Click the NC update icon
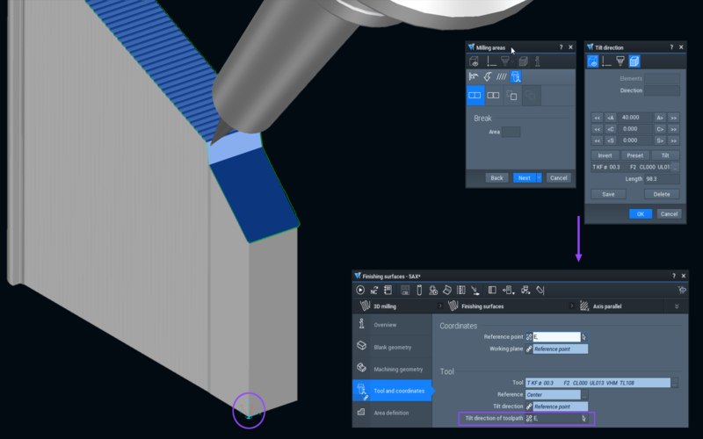 click(374, 291)
